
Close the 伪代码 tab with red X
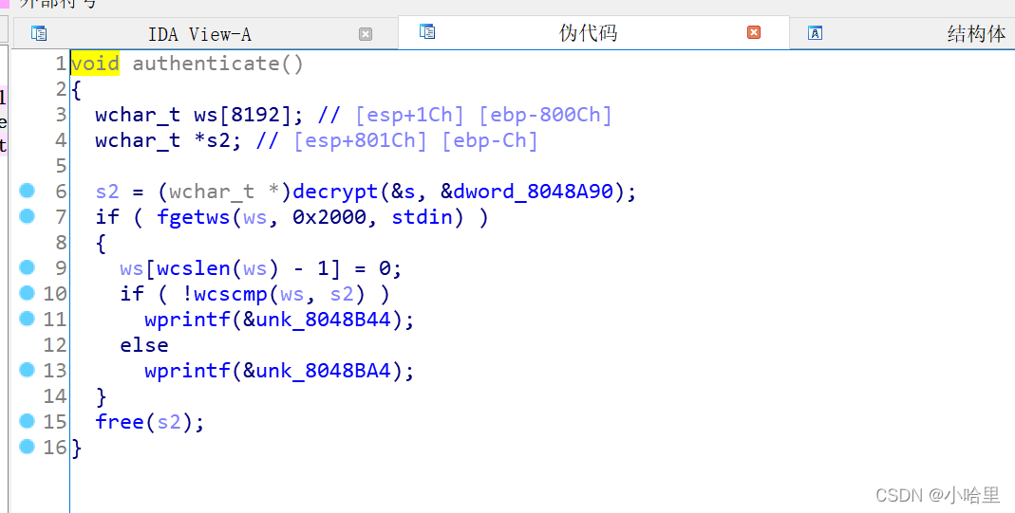click(x=754, y=32)
